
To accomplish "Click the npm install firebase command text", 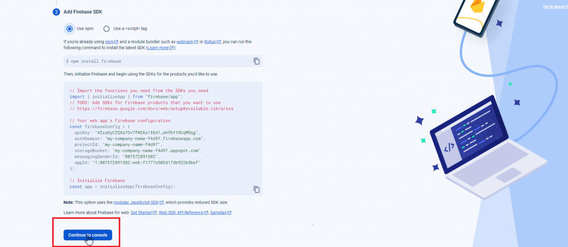I will tap(93, 61).
